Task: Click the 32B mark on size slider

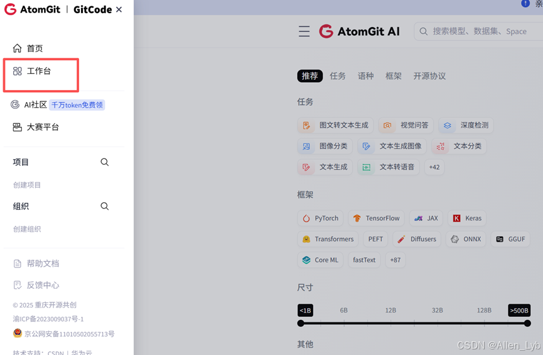Action: [437, 311]
